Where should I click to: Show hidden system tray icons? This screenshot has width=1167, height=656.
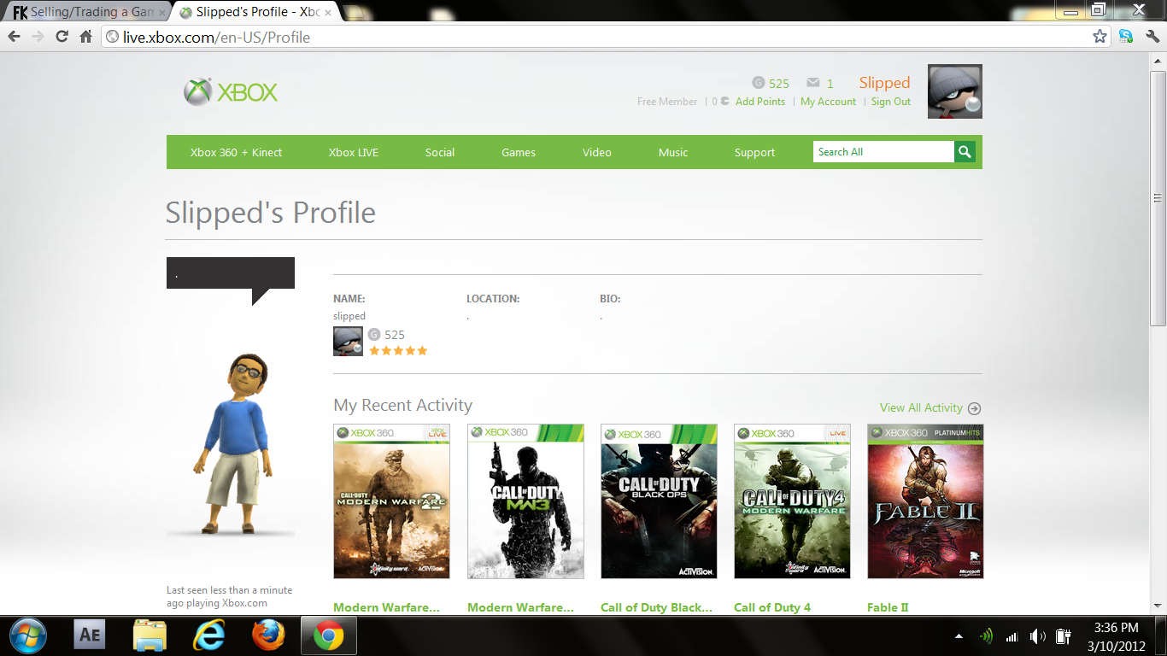tap(959, 636)
